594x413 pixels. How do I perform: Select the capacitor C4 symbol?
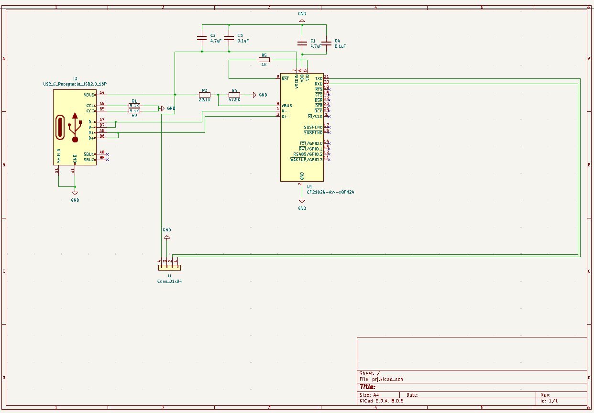[326, 43]
